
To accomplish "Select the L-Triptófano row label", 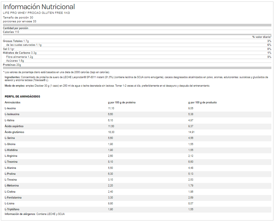I will pyautogui.click(x=12, y=209).
